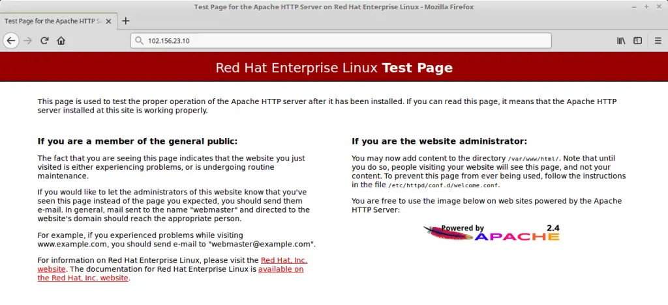Go back with the back arrow button
This screenshot has width=668, height=305.
point(11,41)
